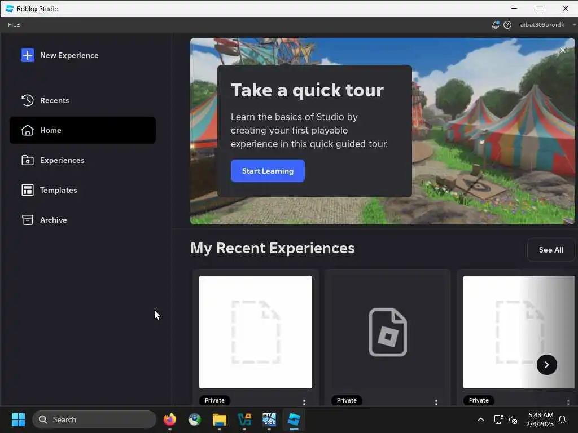
Task: Show next recent experiences with the arrow
Action: (x=546, y=365)
